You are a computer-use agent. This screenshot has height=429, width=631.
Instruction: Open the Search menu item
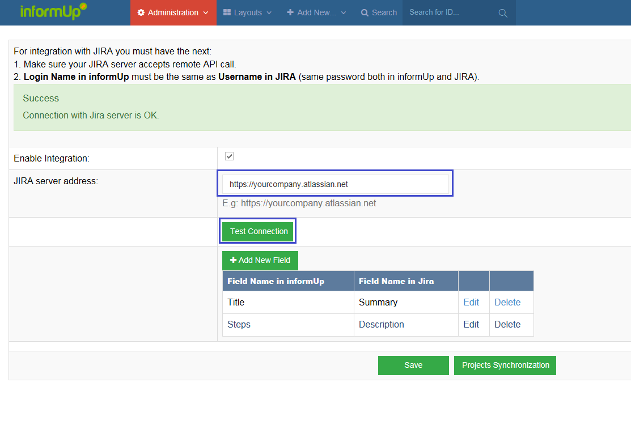click(379, 12)
